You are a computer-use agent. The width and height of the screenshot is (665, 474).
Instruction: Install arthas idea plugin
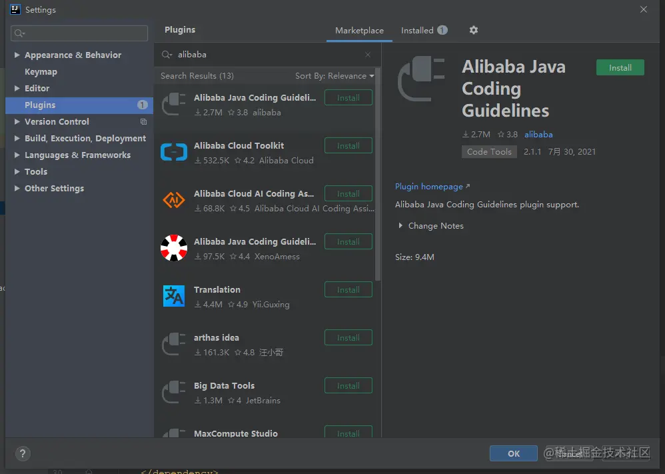click(348, 337)
